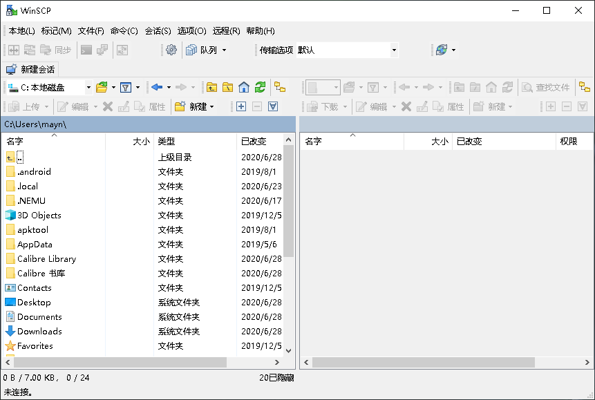Expand the 传输选项 默认 combo box
Screen dimensions: 595x400
394,50
